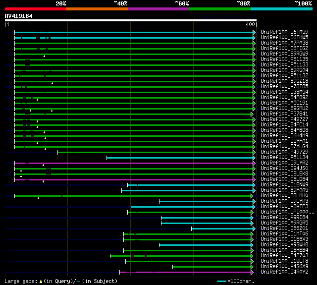Click UniRef100_Q8LEK8 text

pyautogui.click(x=284, y=174)
